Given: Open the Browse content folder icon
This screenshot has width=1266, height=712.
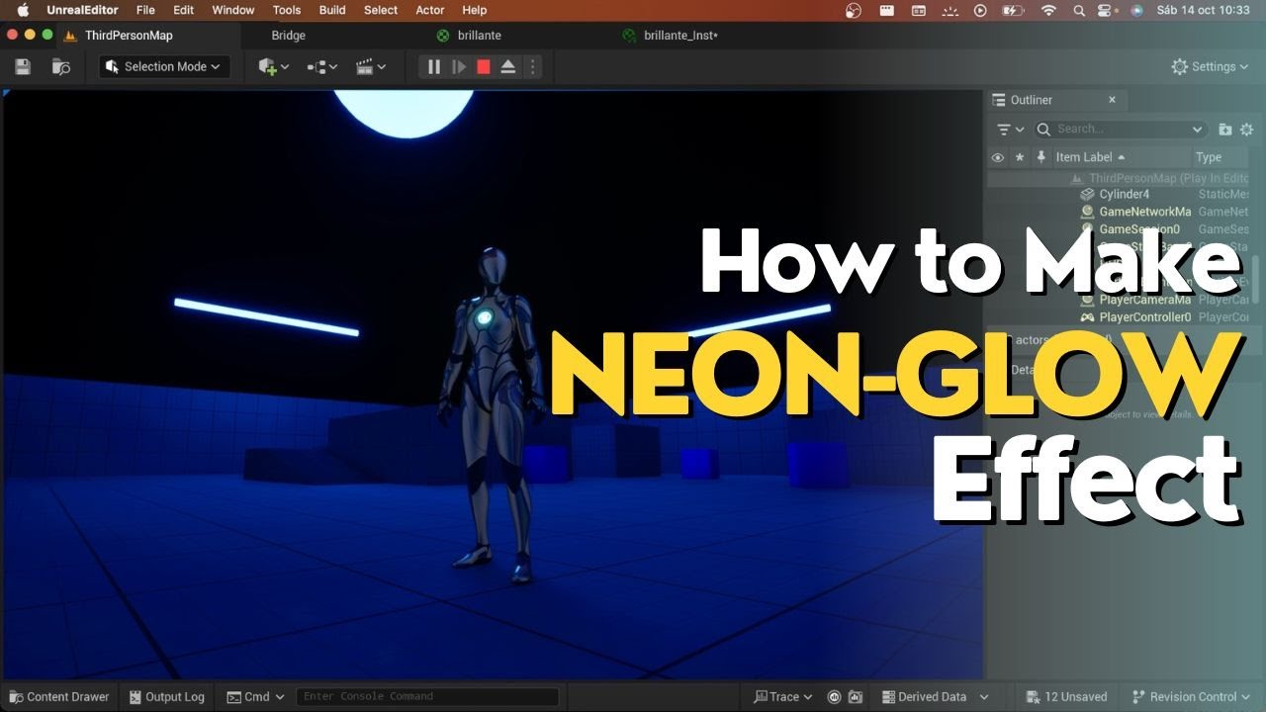Looking at the screenshot, I should 61,66.
